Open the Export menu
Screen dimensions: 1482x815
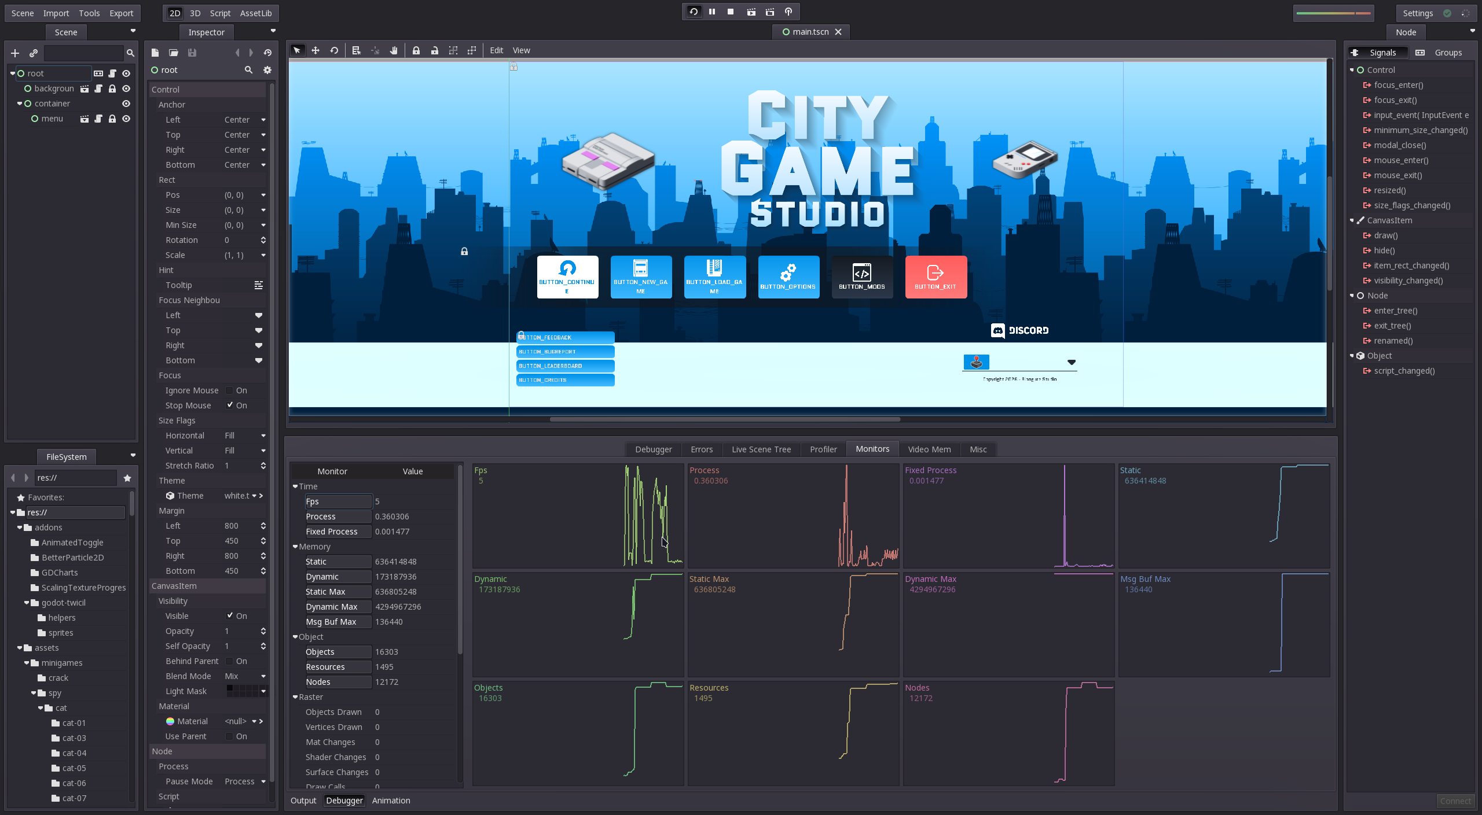pyautogui.click(x=122, y=13)
